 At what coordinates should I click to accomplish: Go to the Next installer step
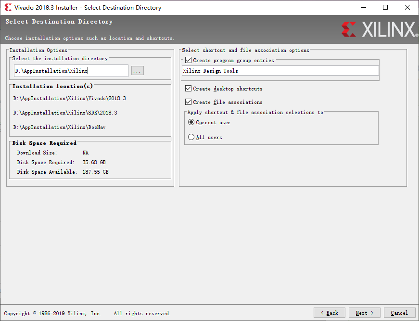tap(365, 313)
